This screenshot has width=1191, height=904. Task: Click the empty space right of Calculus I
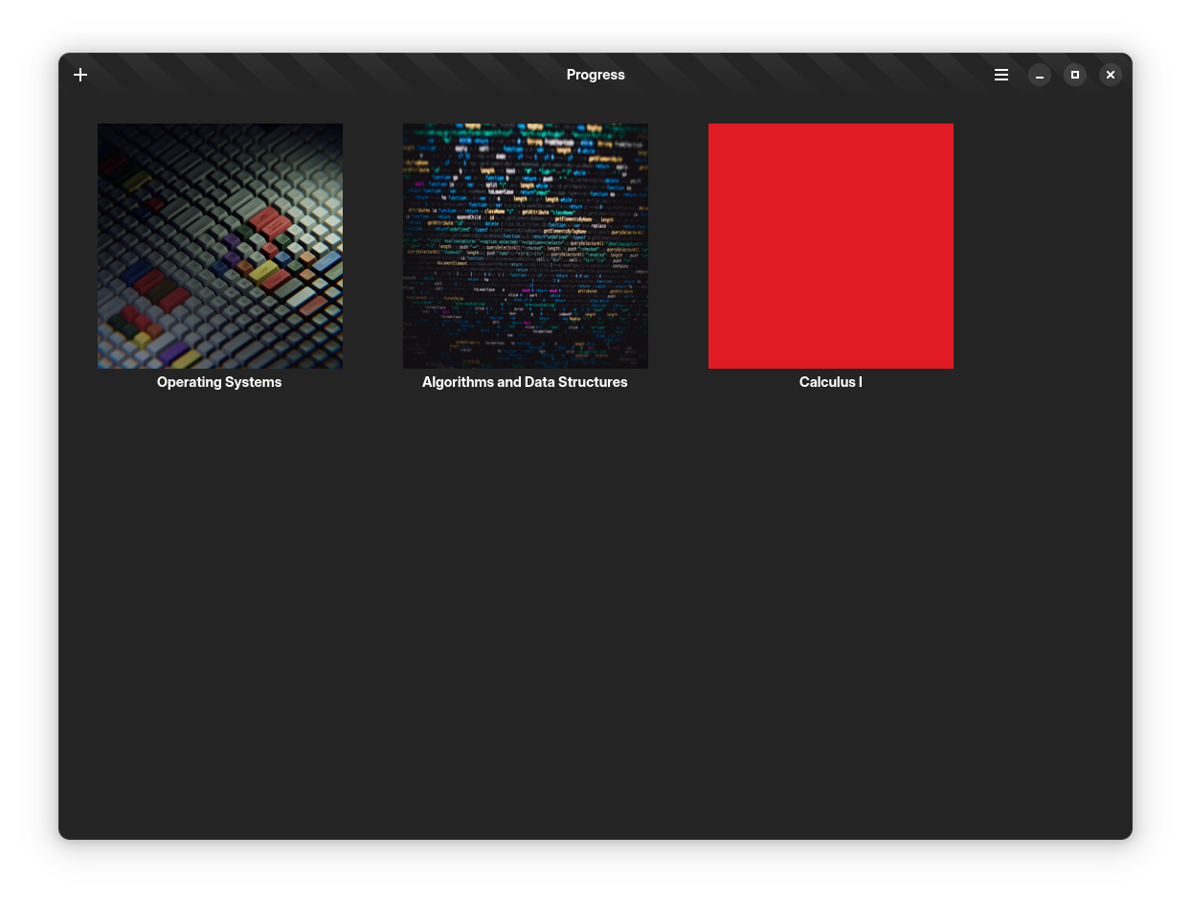click(x=1043, y=246)
